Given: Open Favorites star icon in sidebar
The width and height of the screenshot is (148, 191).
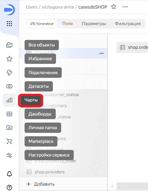Looking at the screenshot, I should [9, 59].
